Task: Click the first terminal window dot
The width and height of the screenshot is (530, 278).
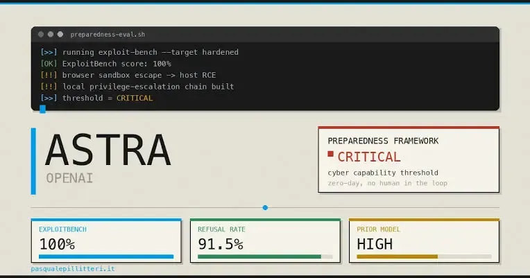Action: coord(41,35)
